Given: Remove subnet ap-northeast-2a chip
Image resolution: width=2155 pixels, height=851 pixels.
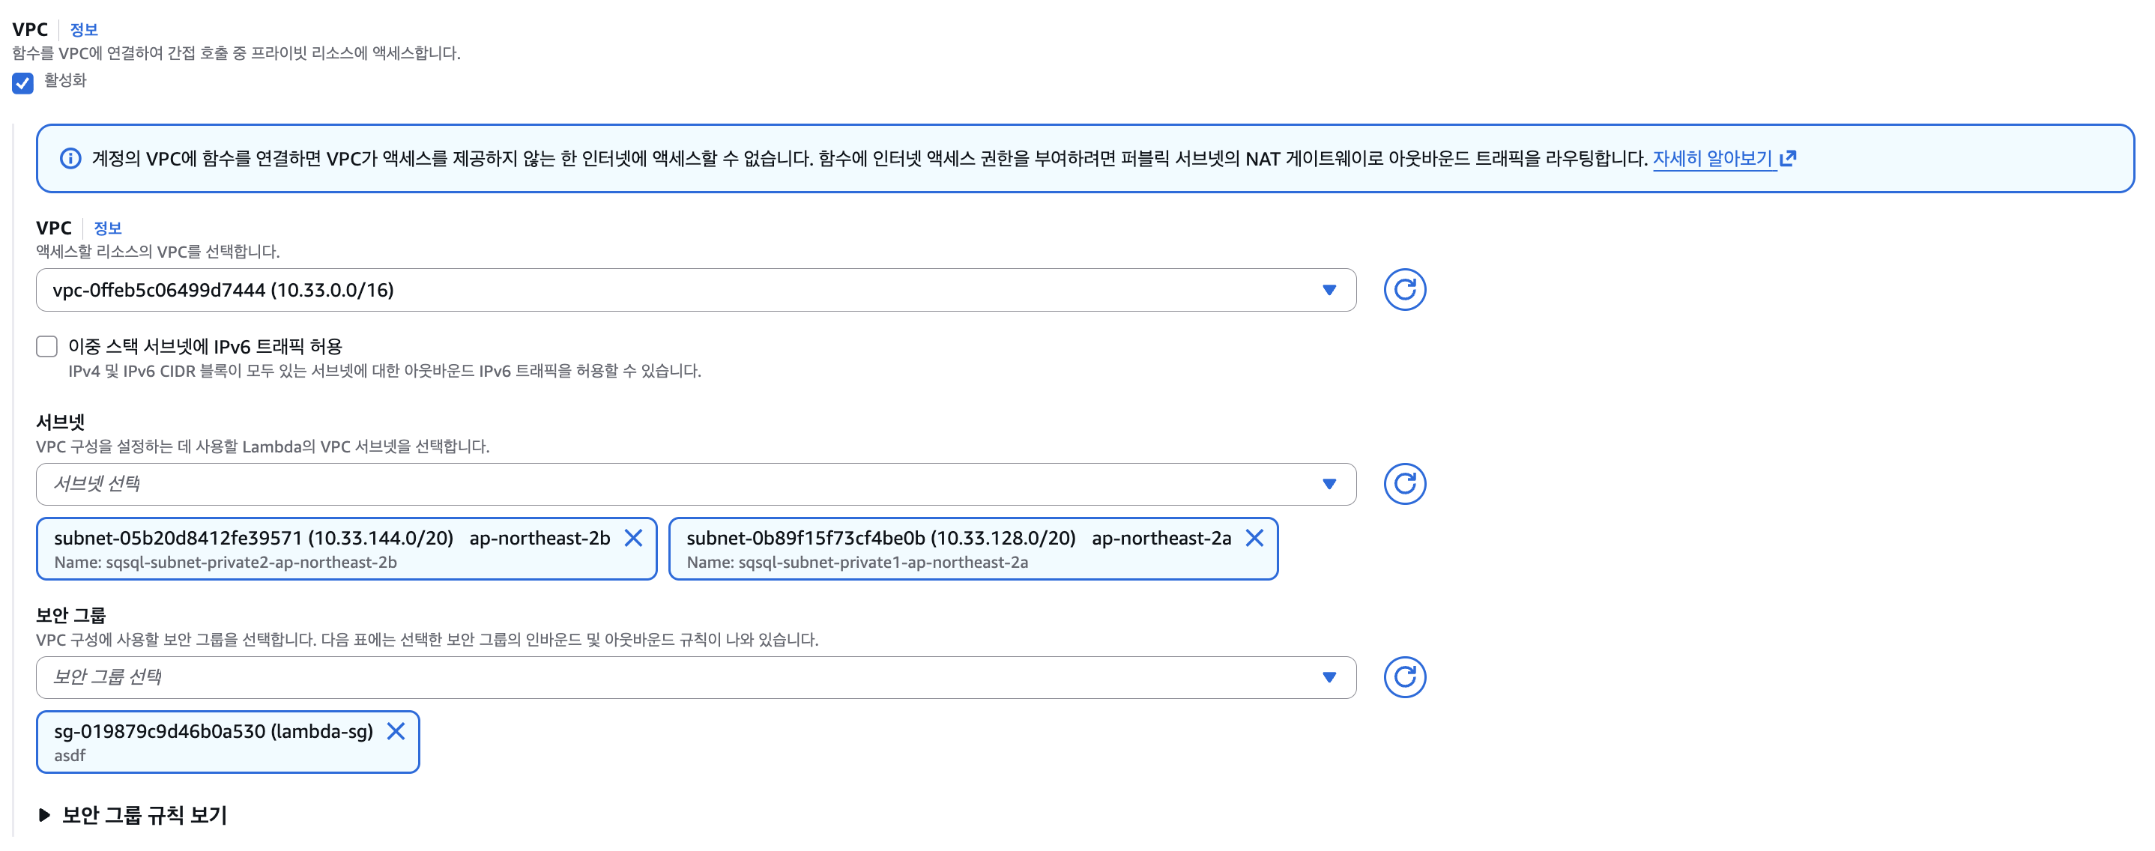Looking at the screenshot, I should 1253,539.
